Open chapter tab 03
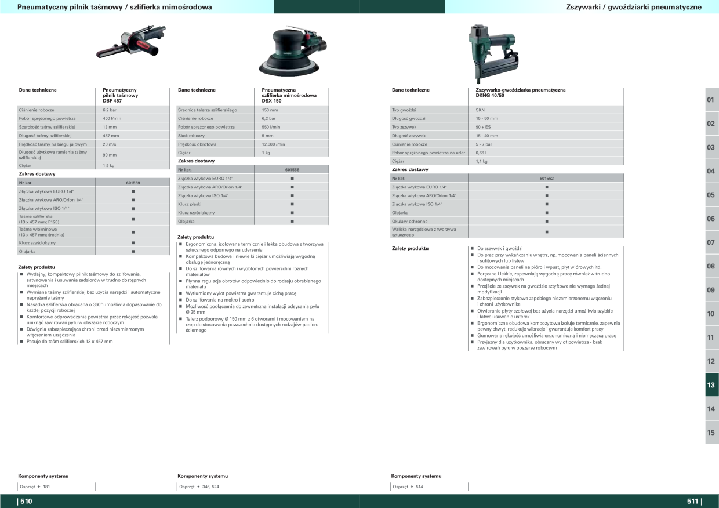The height and width of the screenshot is (508, 719). (x=712, y=147)
